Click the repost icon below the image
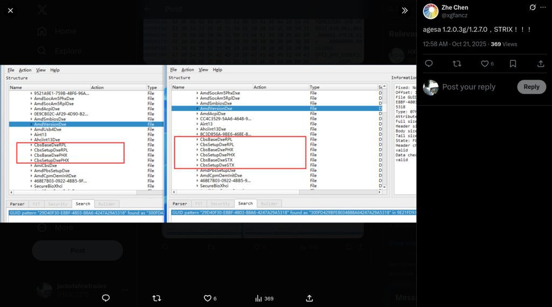The image size is (552, 307). (157, 298)
